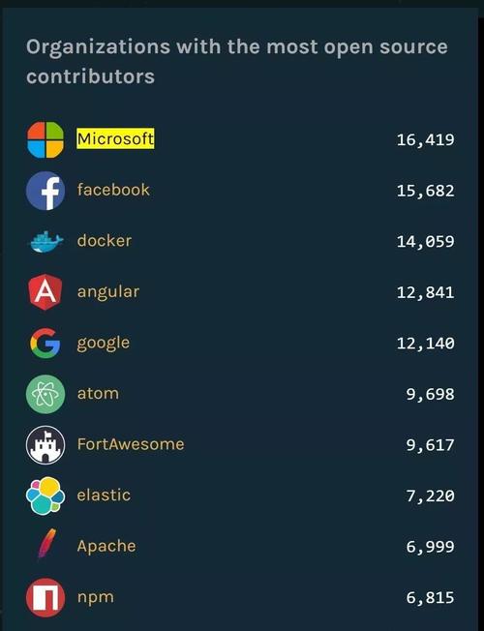484x631 pixels.
Task: Open the FortAwesome organization link
Action: pyautogui.click(x=131, y=444)
